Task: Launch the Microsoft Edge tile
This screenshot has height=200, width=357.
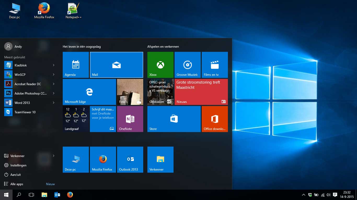Action: (89, 92)
